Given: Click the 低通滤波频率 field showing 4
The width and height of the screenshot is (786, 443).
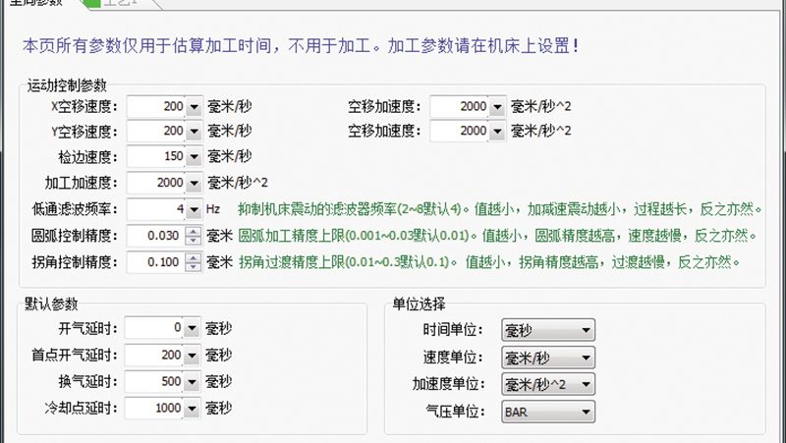Looking at the screenshot, I should click(x=157, y=210).
